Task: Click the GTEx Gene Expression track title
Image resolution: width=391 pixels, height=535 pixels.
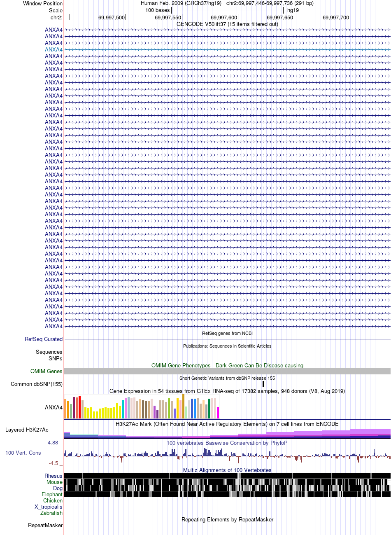Action: click(227, 391)
